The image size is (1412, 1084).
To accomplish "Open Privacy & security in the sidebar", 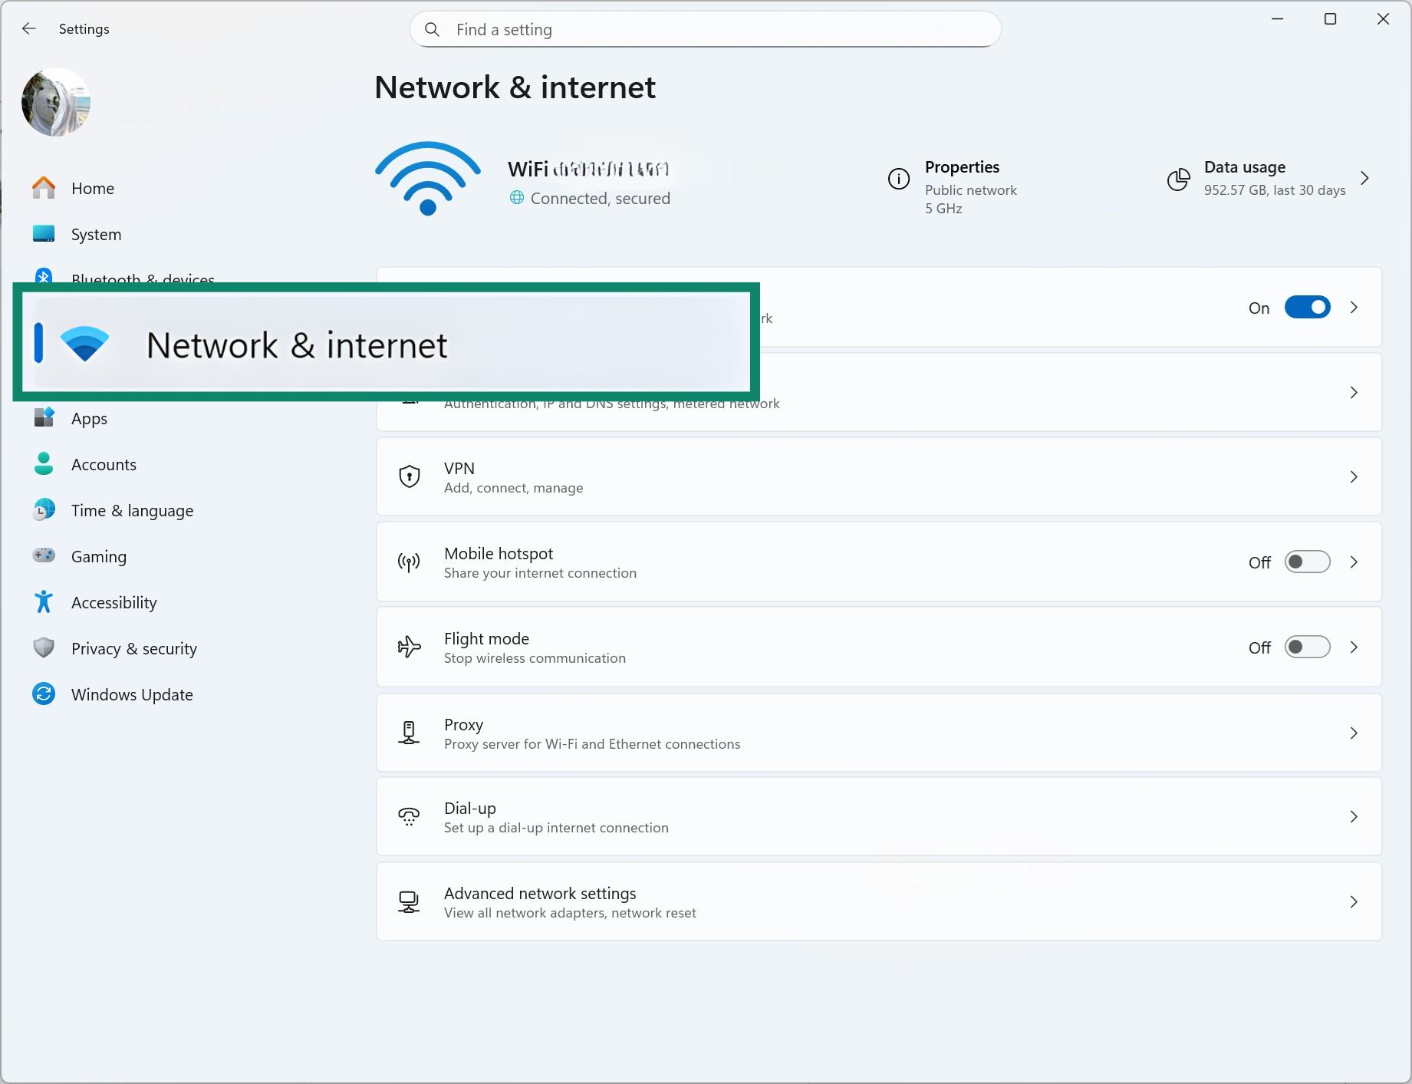I will [134, 648].
